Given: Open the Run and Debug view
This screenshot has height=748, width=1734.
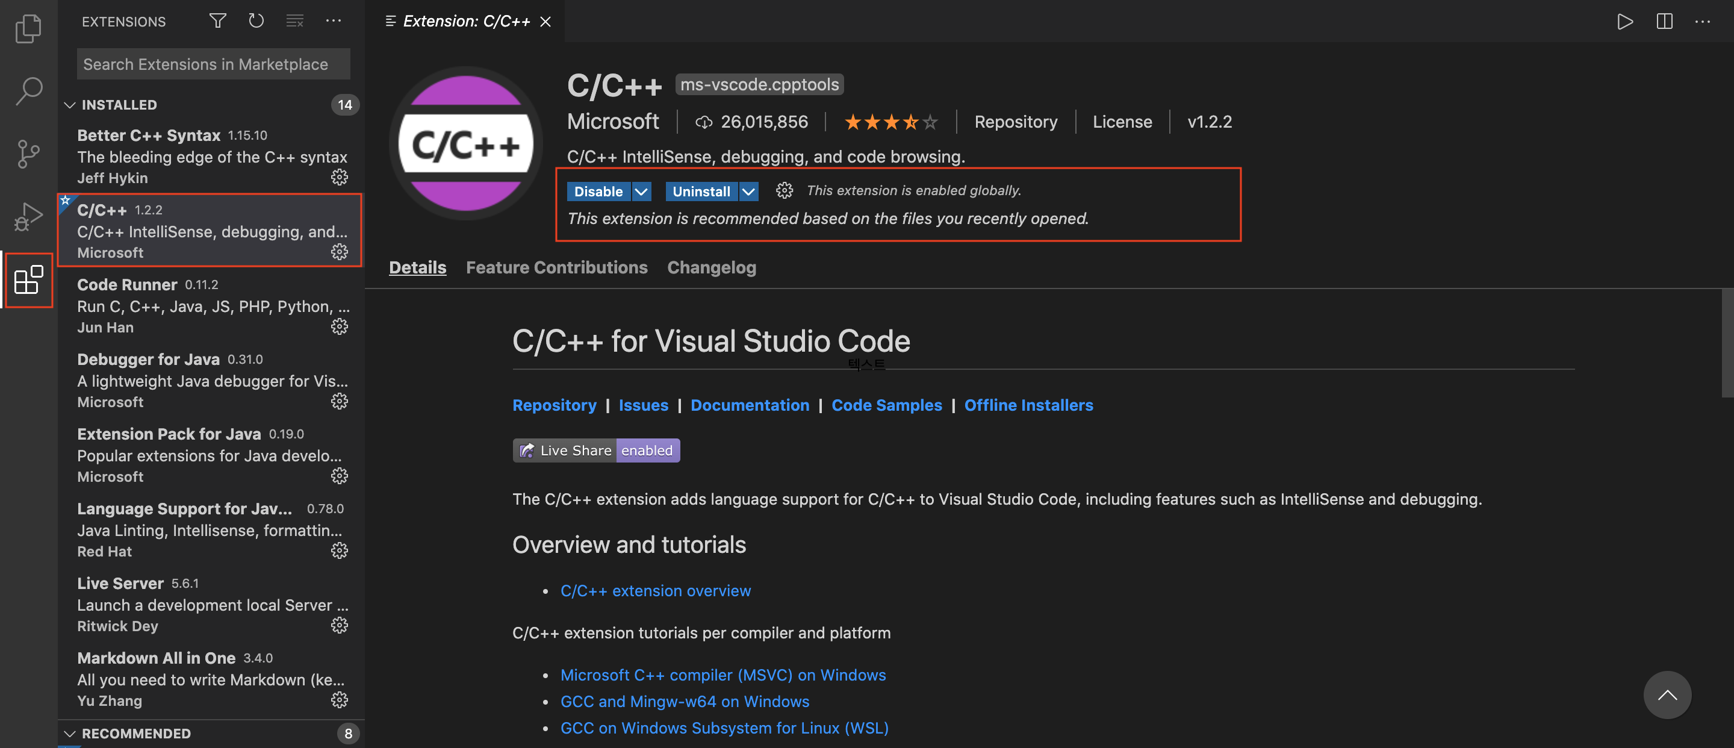Looking at the screenshot, I should (28, 217).
